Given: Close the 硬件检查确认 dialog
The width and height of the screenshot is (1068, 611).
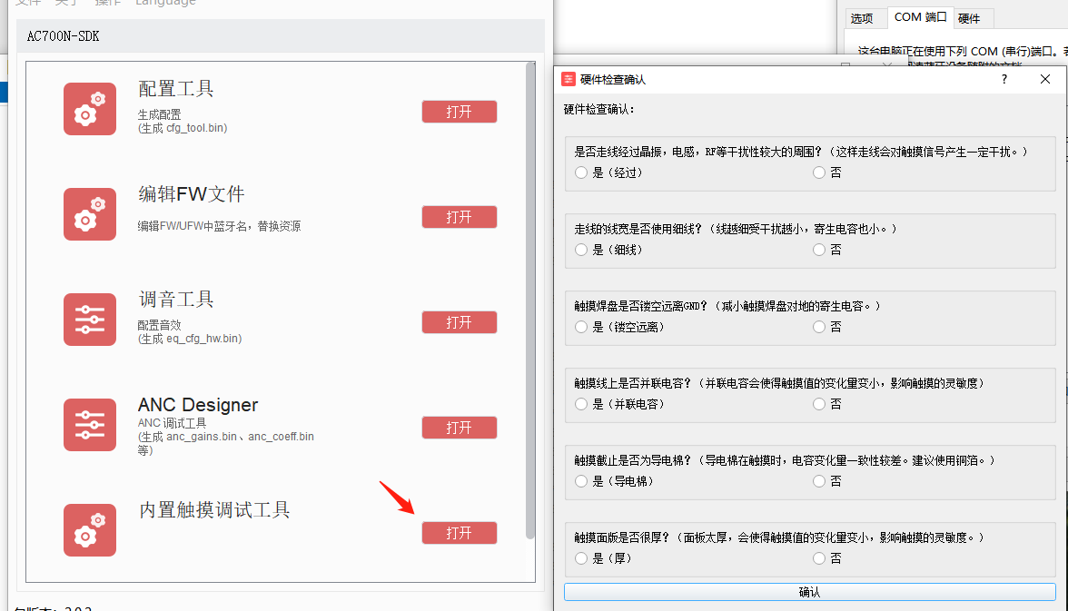Looking at the screenshot, I should point(1044,79).
